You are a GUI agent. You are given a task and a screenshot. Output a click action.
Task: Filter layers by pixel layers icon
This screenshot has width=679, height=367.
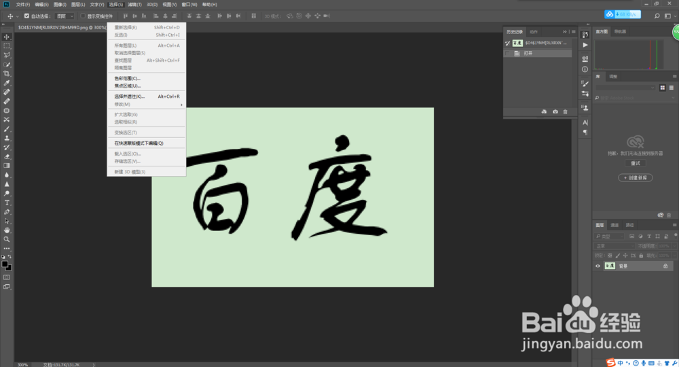click(x=631, y=236)
